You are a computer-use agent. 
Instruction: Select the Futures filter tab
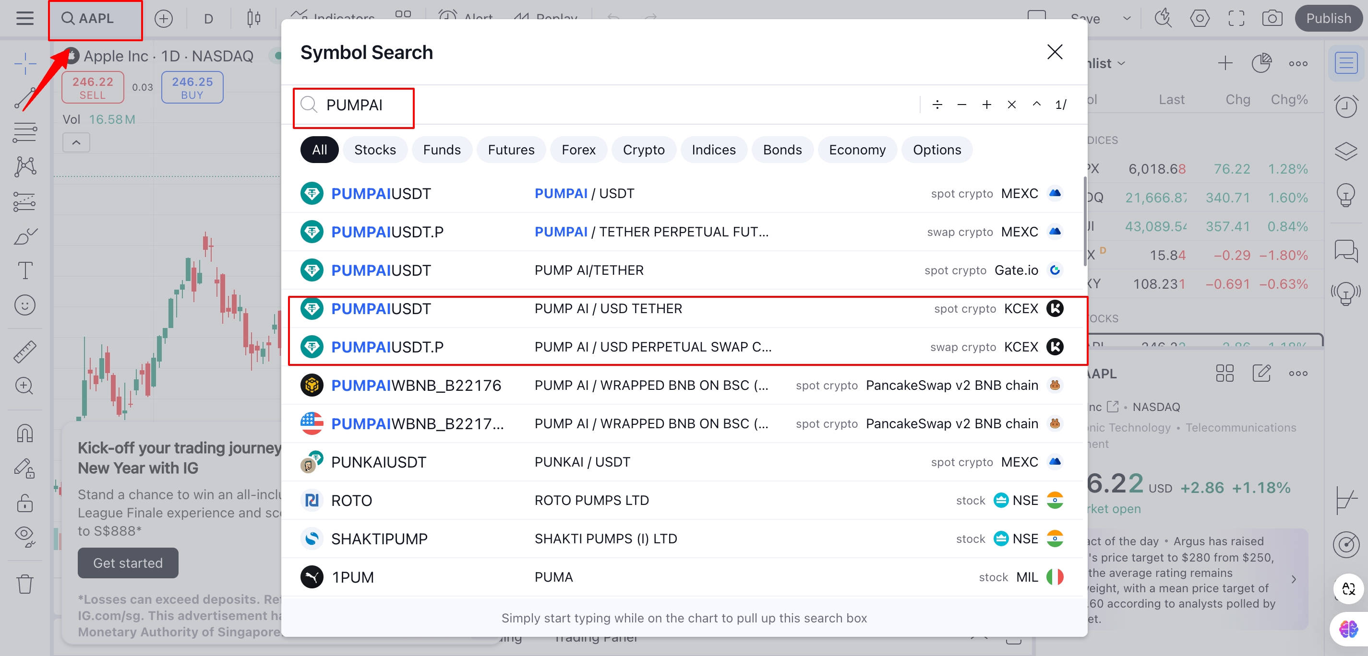pos(511,150)
